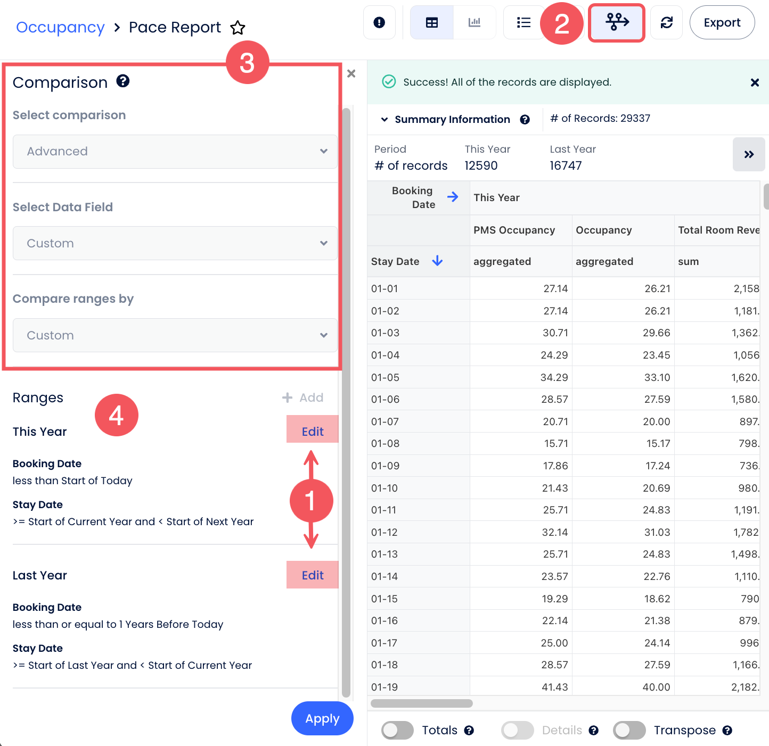The width and height of the screenshot is (769, 746).
Task: Click the alert exclamation icon in toolbar
Action: [x=379, y=22]
